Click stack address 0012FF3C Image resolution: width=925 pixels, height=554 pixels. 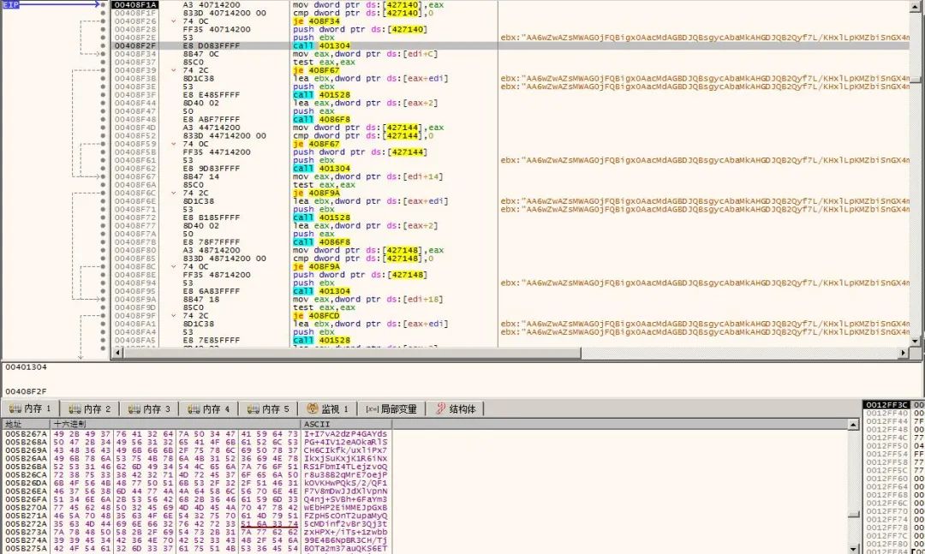click(886, 405)
